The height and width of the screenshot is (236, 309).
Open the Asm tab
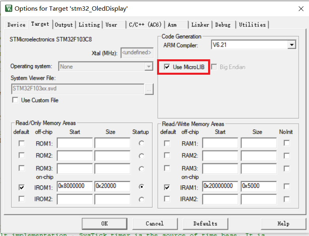click(173, 25)
